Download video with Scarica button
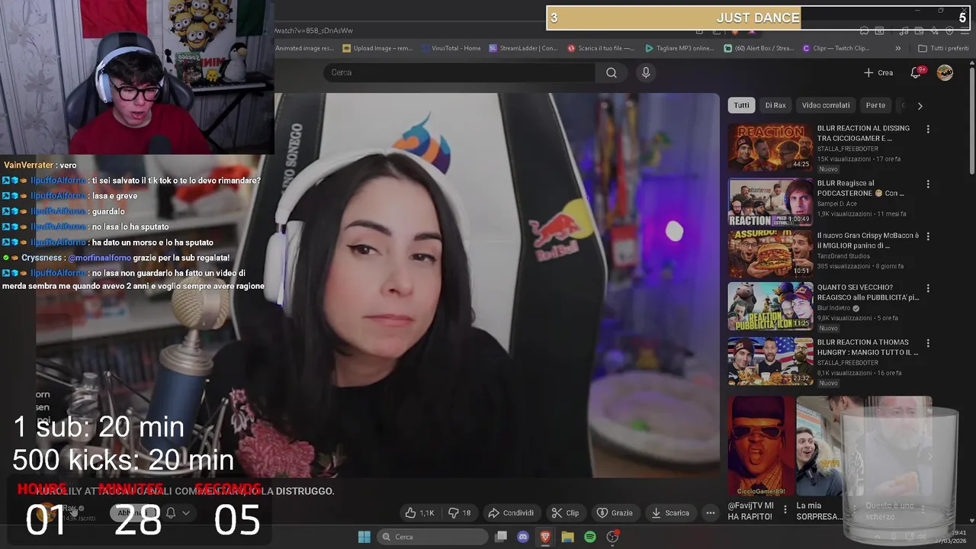This screenshot has width=976, height=549. coord(670,513)
